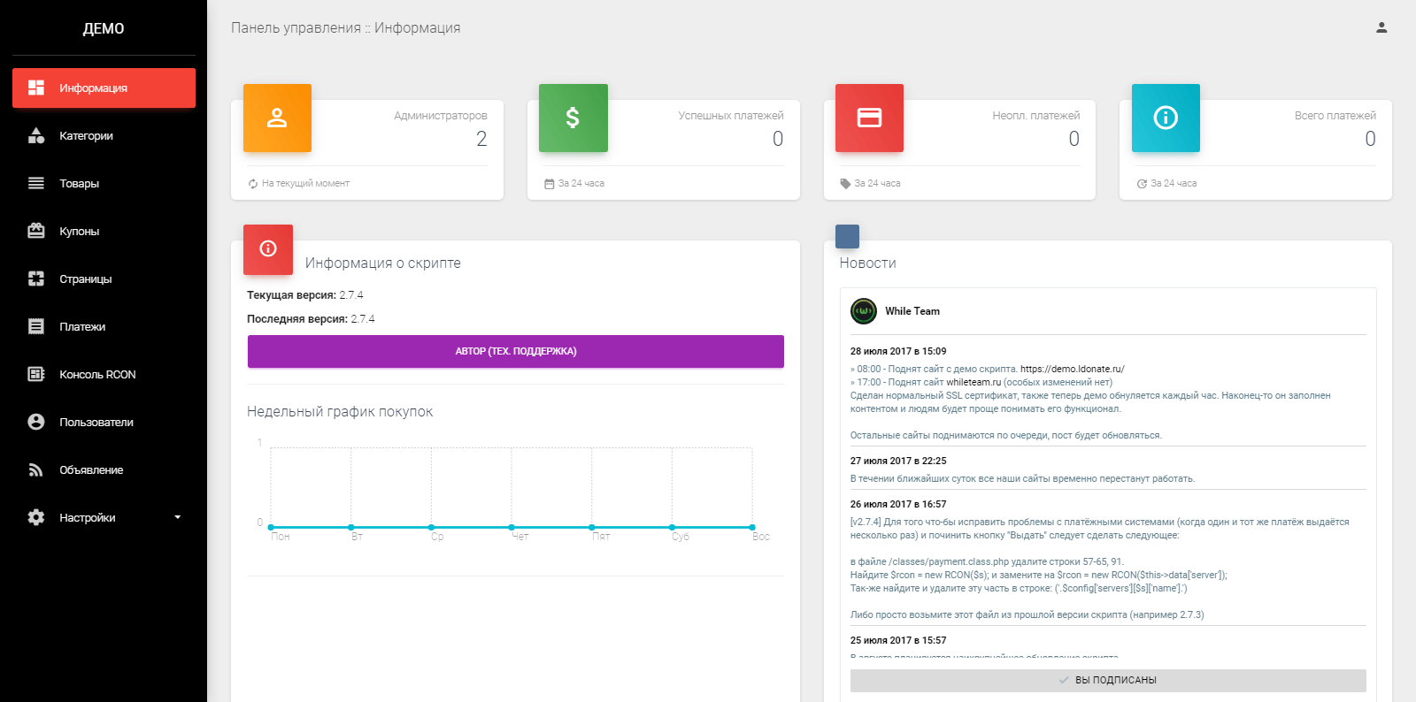Click the user profile icon in header
The width and height of the screenshot is (1416, 702).
1381,27
